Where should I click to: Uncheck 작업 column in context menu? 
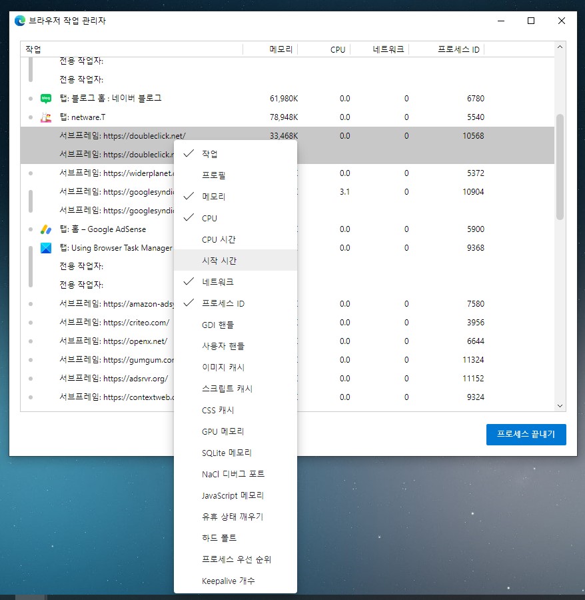pos(235,154)
